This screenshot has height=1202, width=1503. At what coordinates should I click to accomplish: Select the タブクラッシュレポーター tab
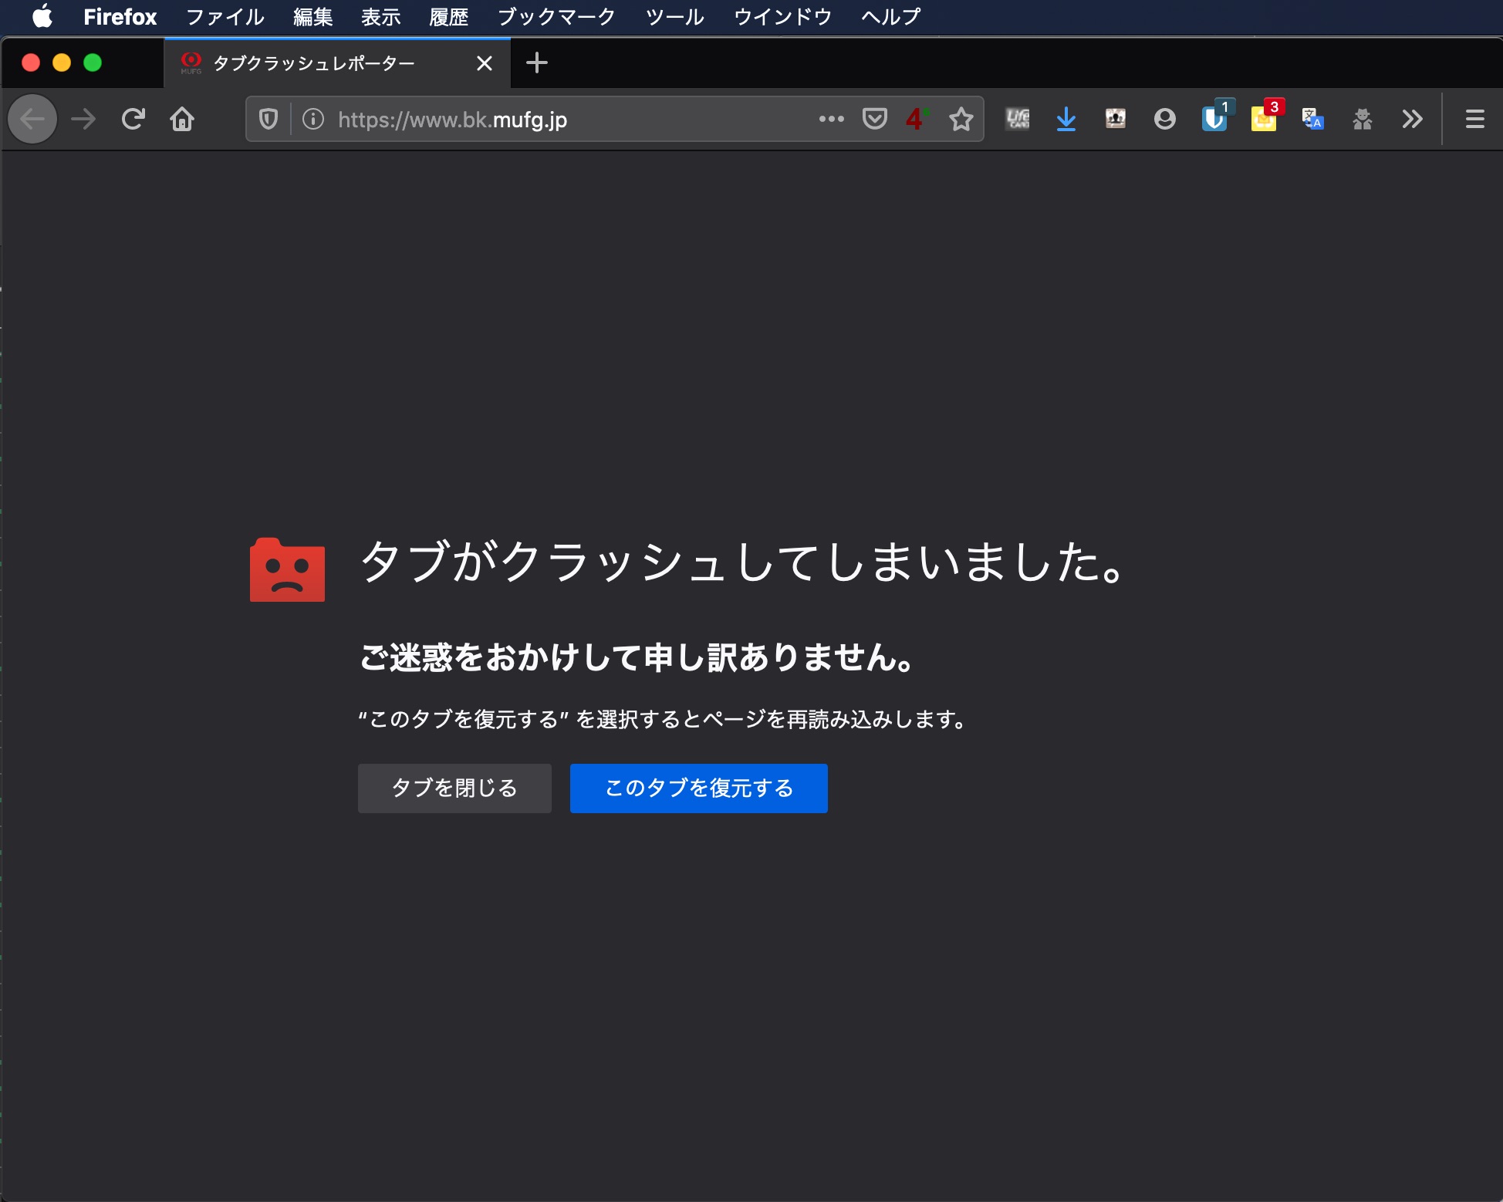tap(337, 63)
